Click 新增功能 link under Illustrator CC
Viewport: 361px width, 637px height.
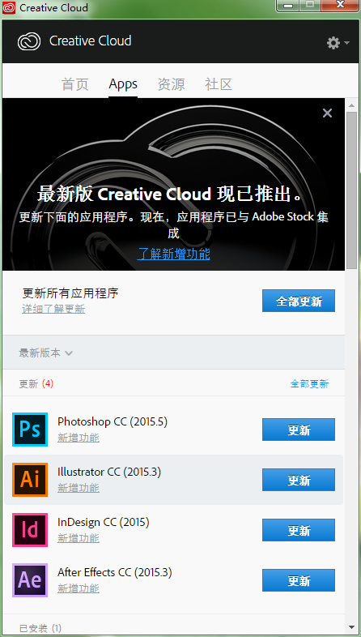79,488
